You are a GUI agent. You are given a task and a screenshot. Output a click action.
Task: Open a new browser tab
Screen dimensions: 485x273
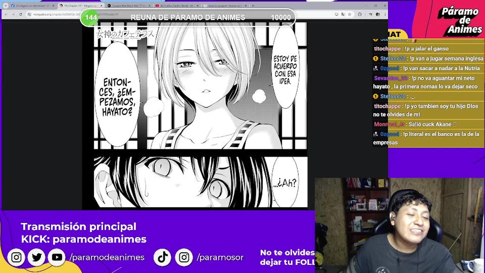pos(253,6)
